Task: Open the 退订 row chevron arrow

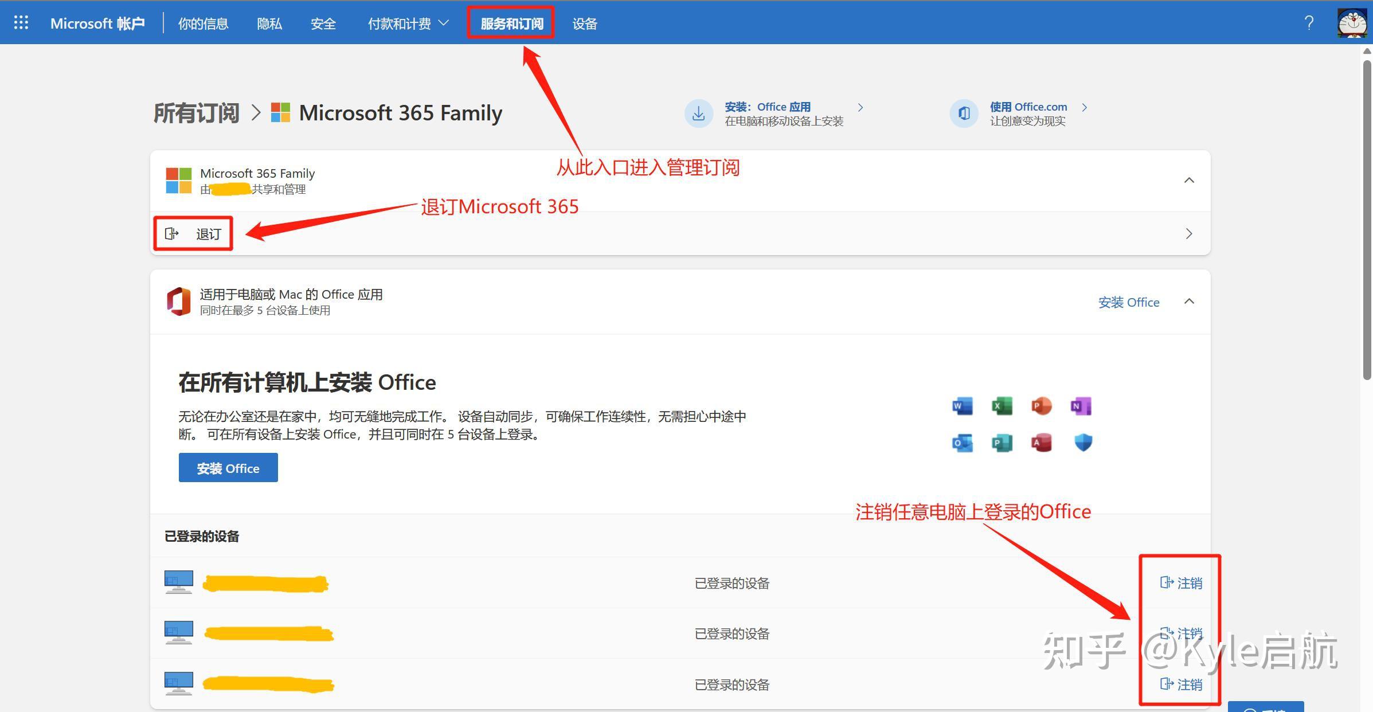Action: pos(1189,233)
